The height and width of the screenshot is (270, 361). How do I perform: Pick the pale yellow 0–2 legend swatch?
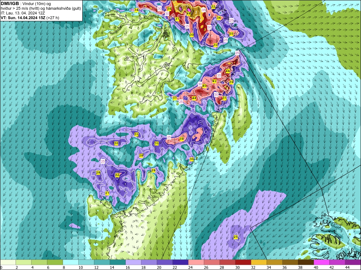pyautogui.click(x=8, y=262)
